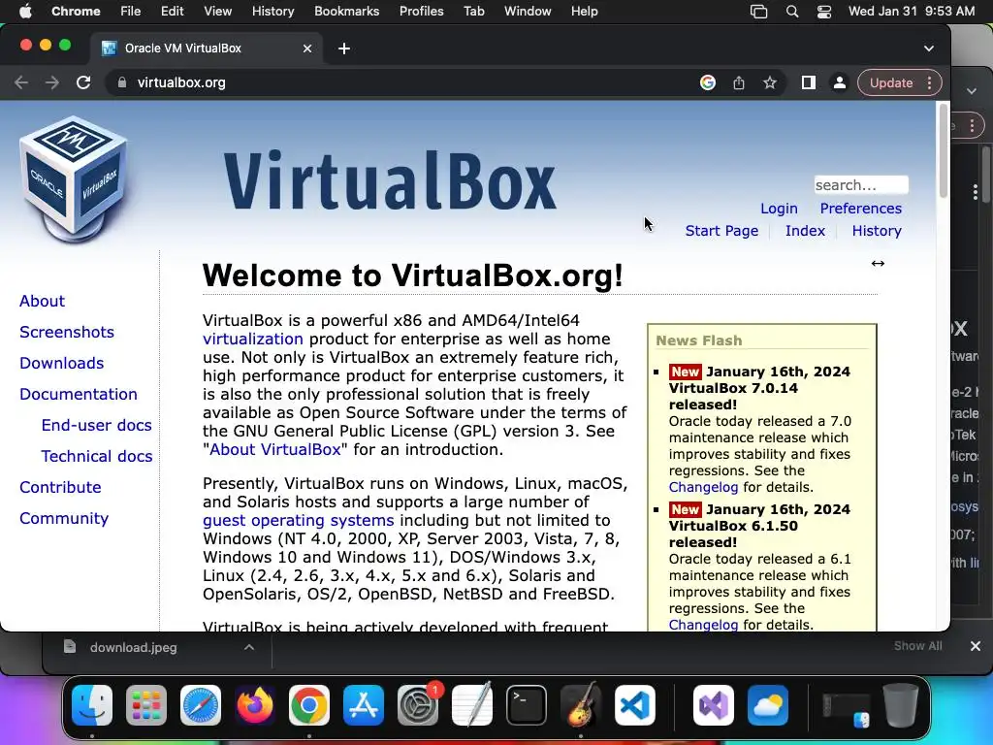
Task: Open Community in the sidebar
Action: (64, 518)
